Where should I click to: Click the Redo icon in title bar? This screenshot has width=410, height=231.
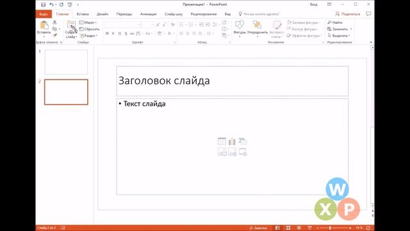coord(61,4)
